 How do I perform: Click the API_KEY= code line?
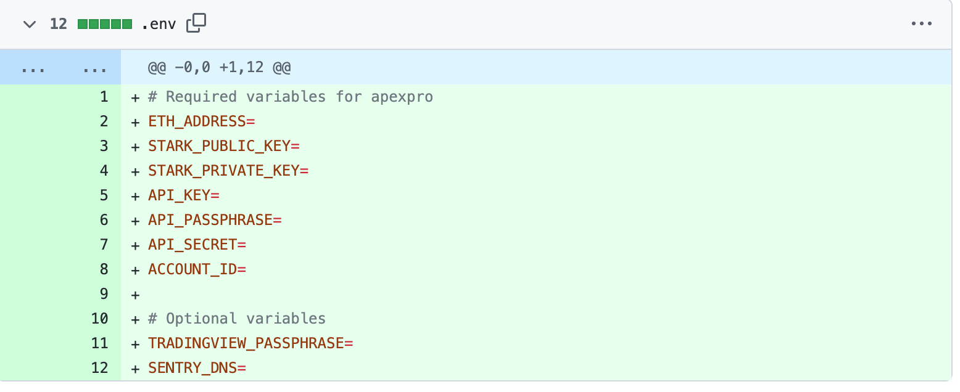[184, 195]
